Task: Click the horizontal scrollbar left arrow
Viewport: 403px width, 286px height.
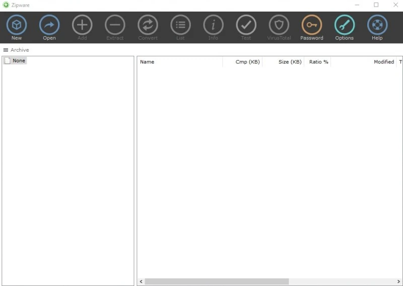Action: pos(141,281)
